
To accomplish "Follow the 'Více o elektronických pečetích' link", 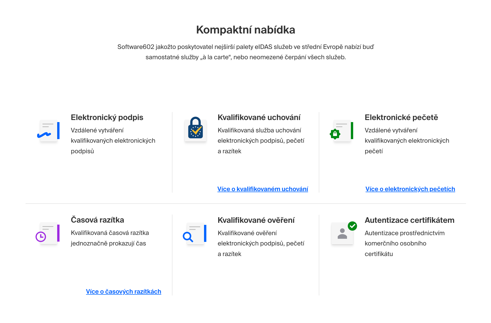I will click(410, 189).
